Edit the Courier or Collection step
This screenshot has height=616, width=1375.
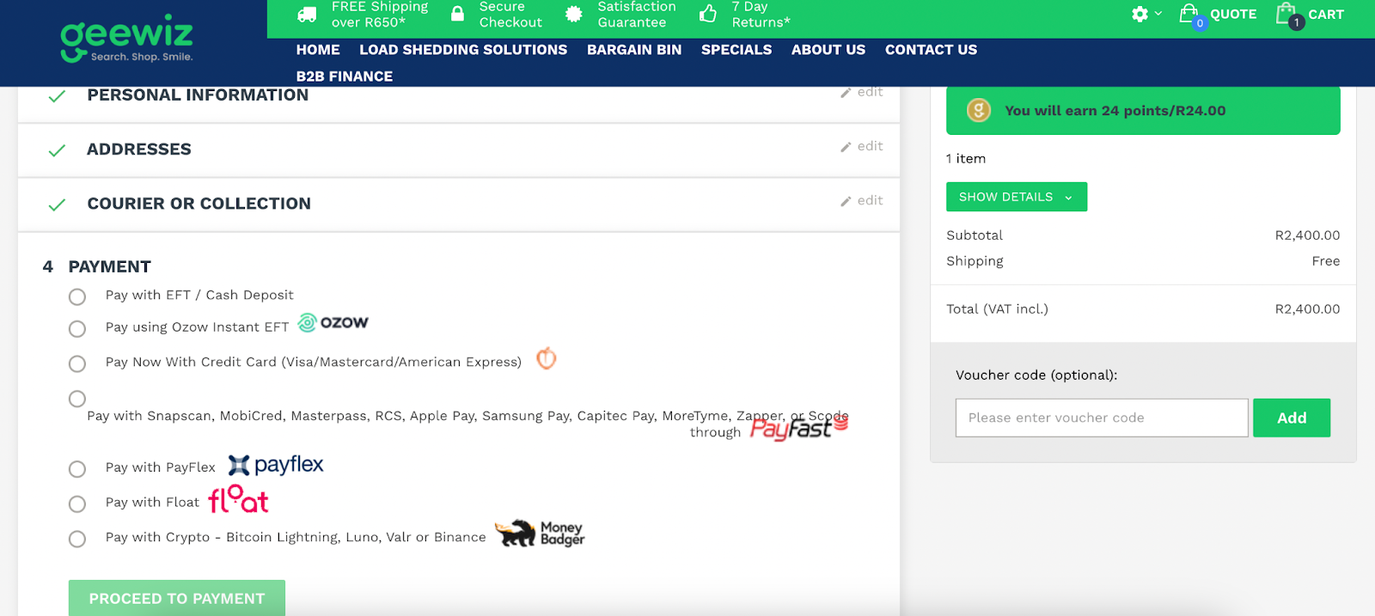click(862, 200)
